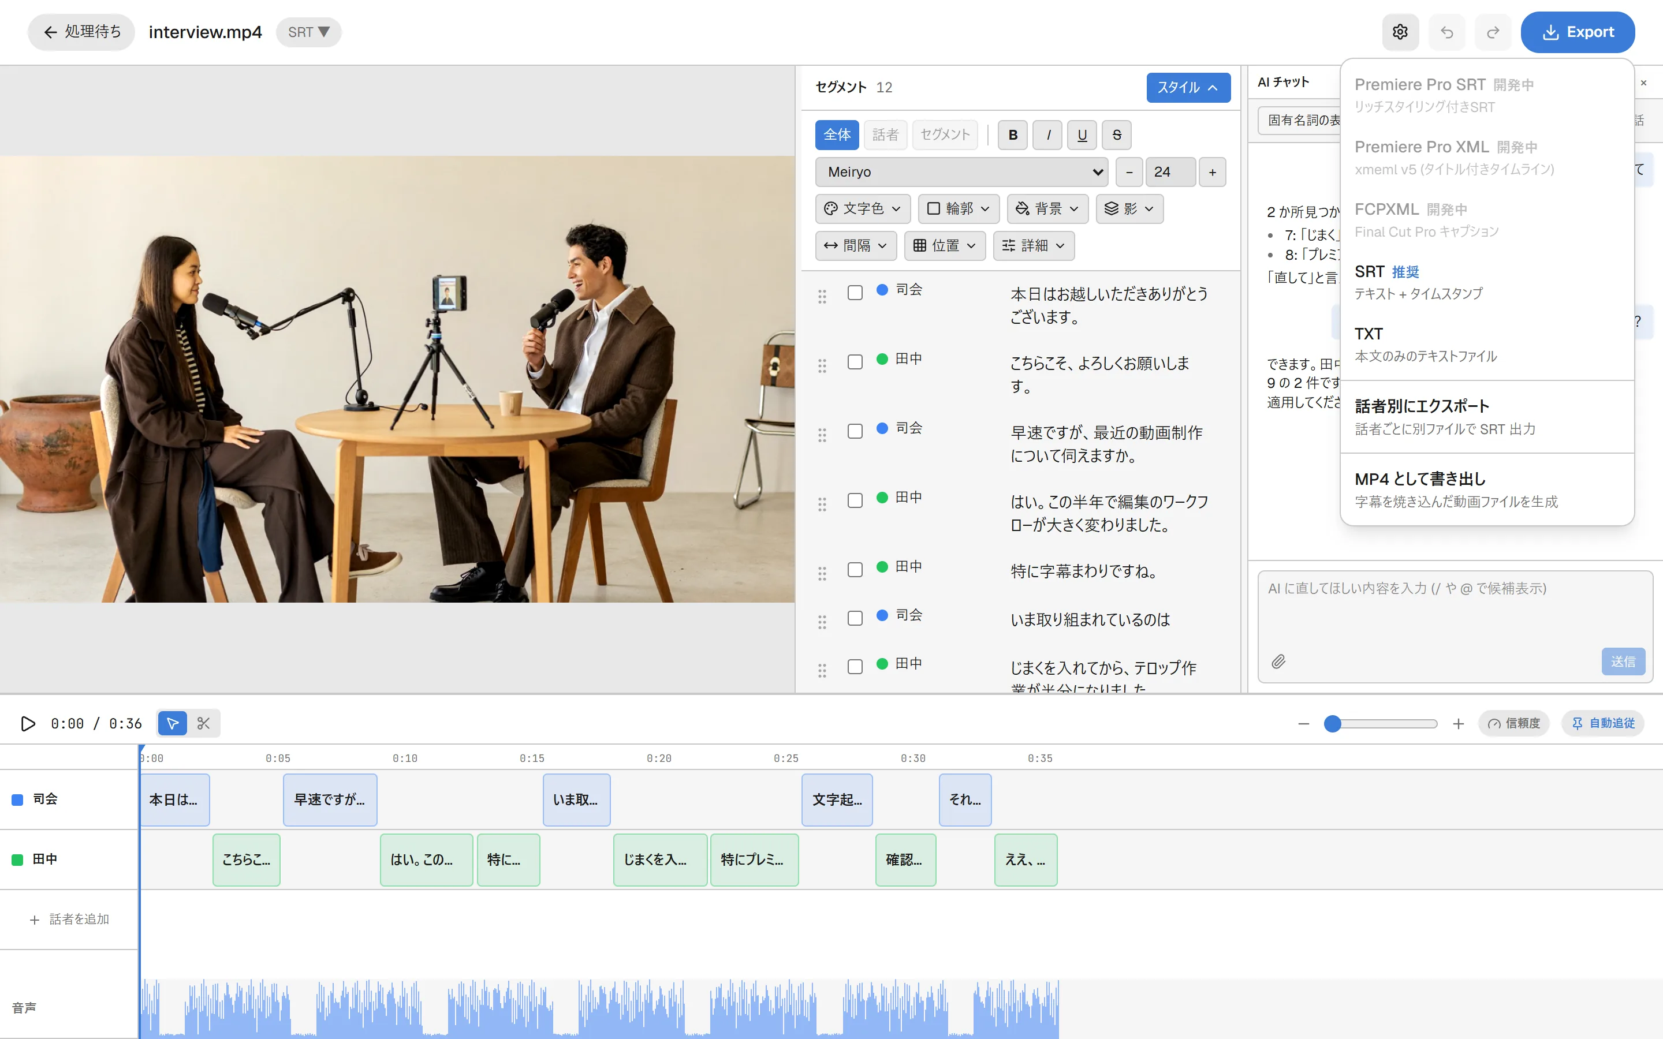Activate the pointer selection tool
1663x1039 pixels.
173,723
